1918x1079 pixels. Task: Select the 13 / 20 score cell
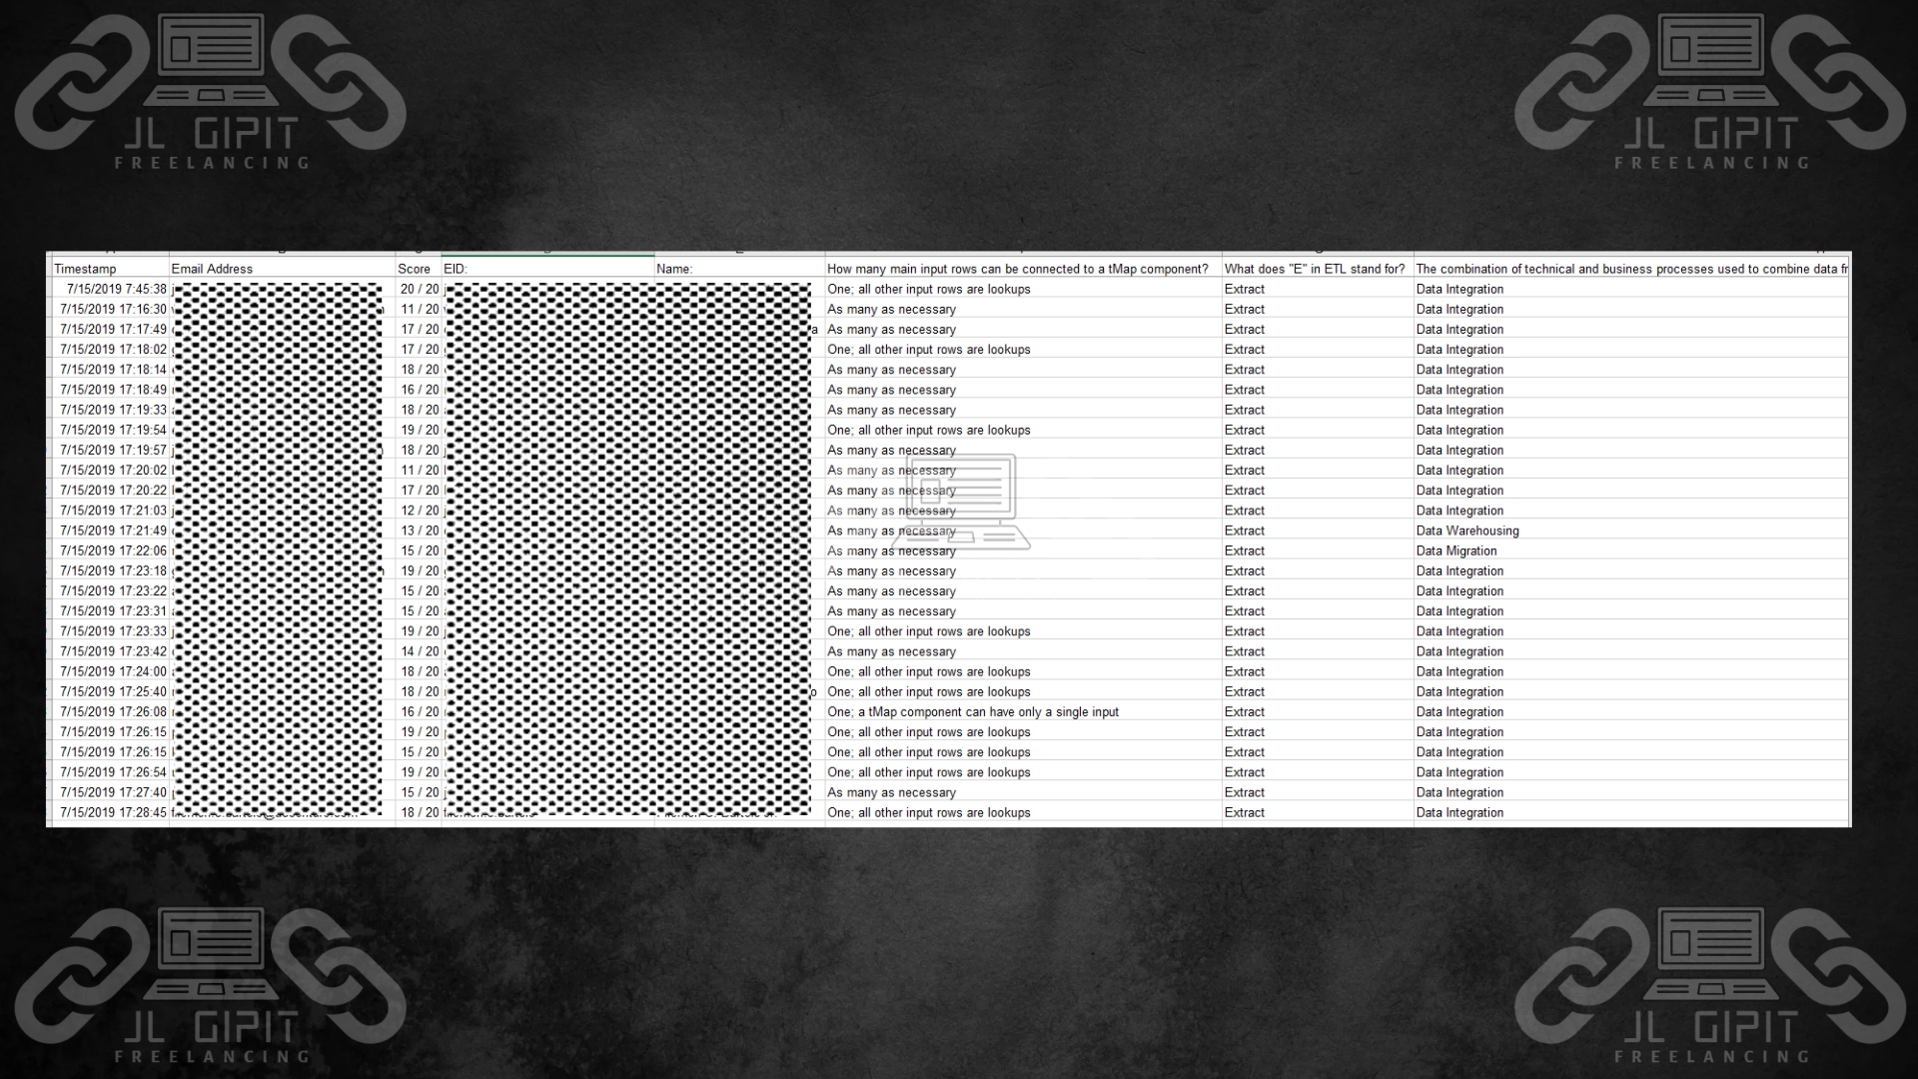pyautogui.click(x=420, y=531)
